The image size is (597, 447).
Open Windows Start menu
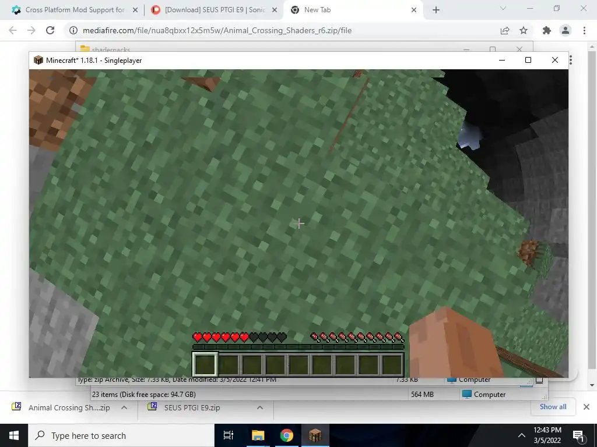pyautogui.click(x=14, y=435)
